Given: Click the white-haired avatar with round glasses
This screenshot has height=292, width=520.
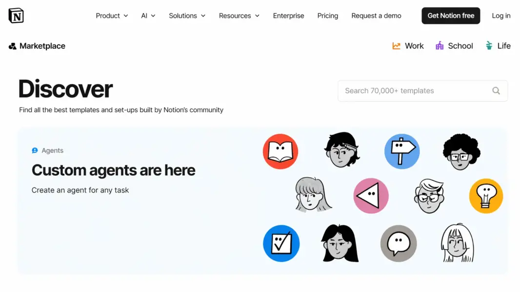Looking at the screenshot, I should pos(429,196).
